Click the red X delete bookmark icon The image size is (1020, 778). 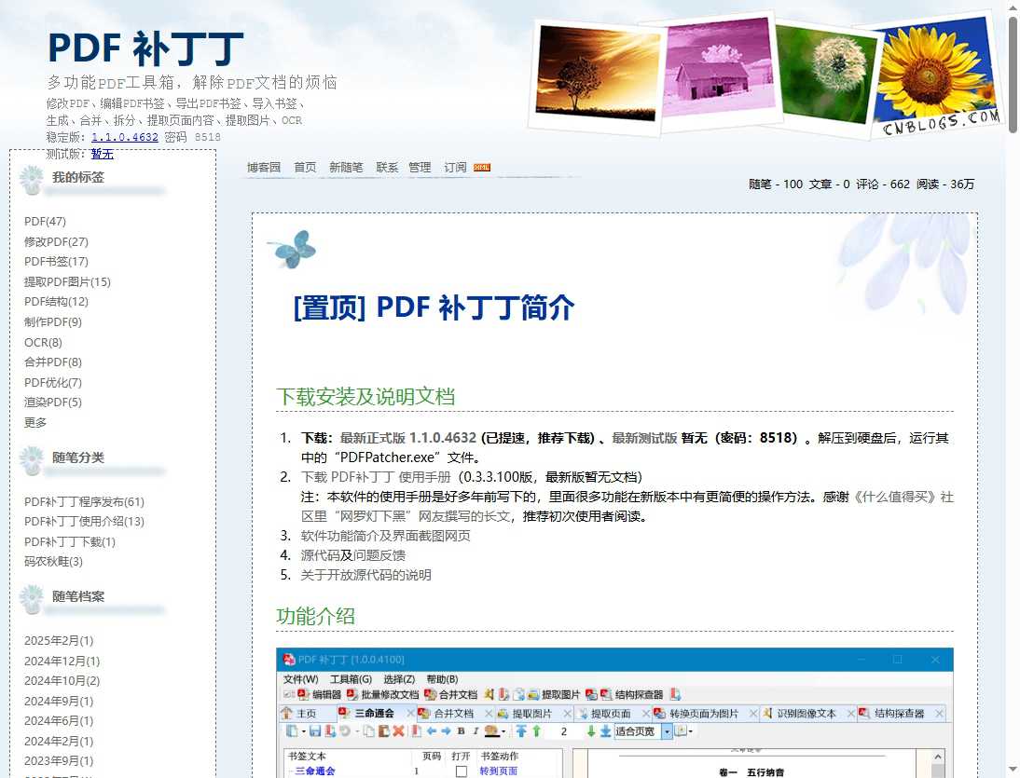pyautogui.click(x=398, y=732)
